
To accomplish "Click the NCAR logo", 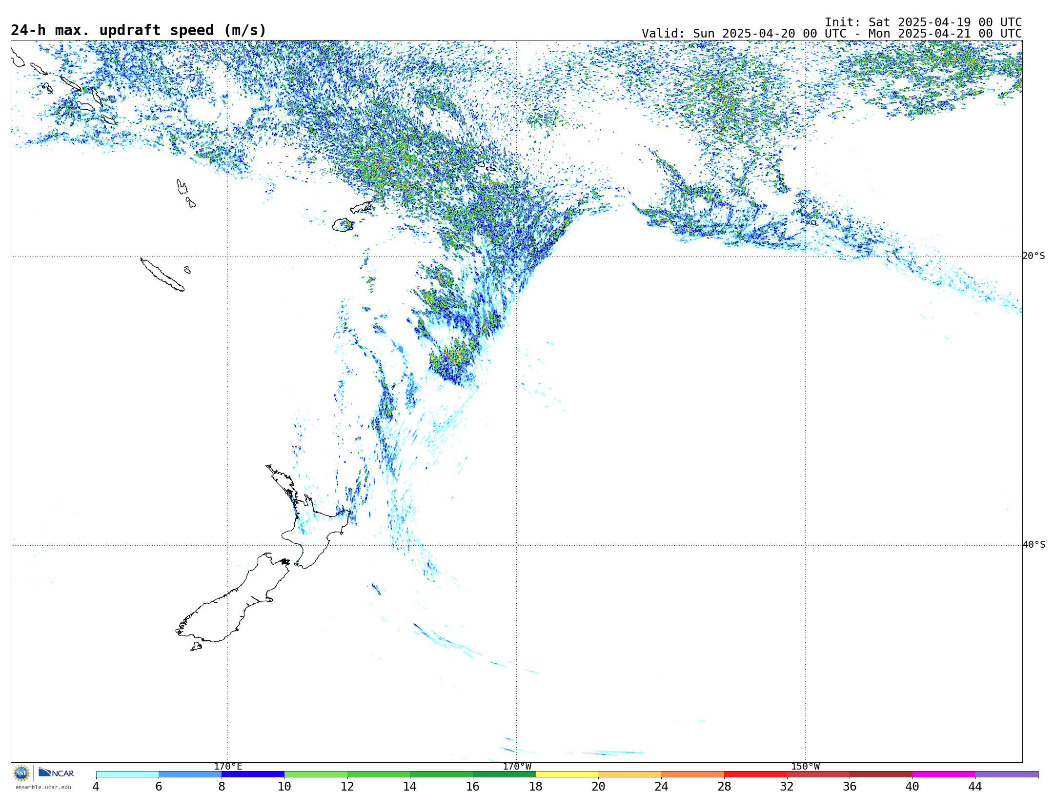I will pos(56,773).
